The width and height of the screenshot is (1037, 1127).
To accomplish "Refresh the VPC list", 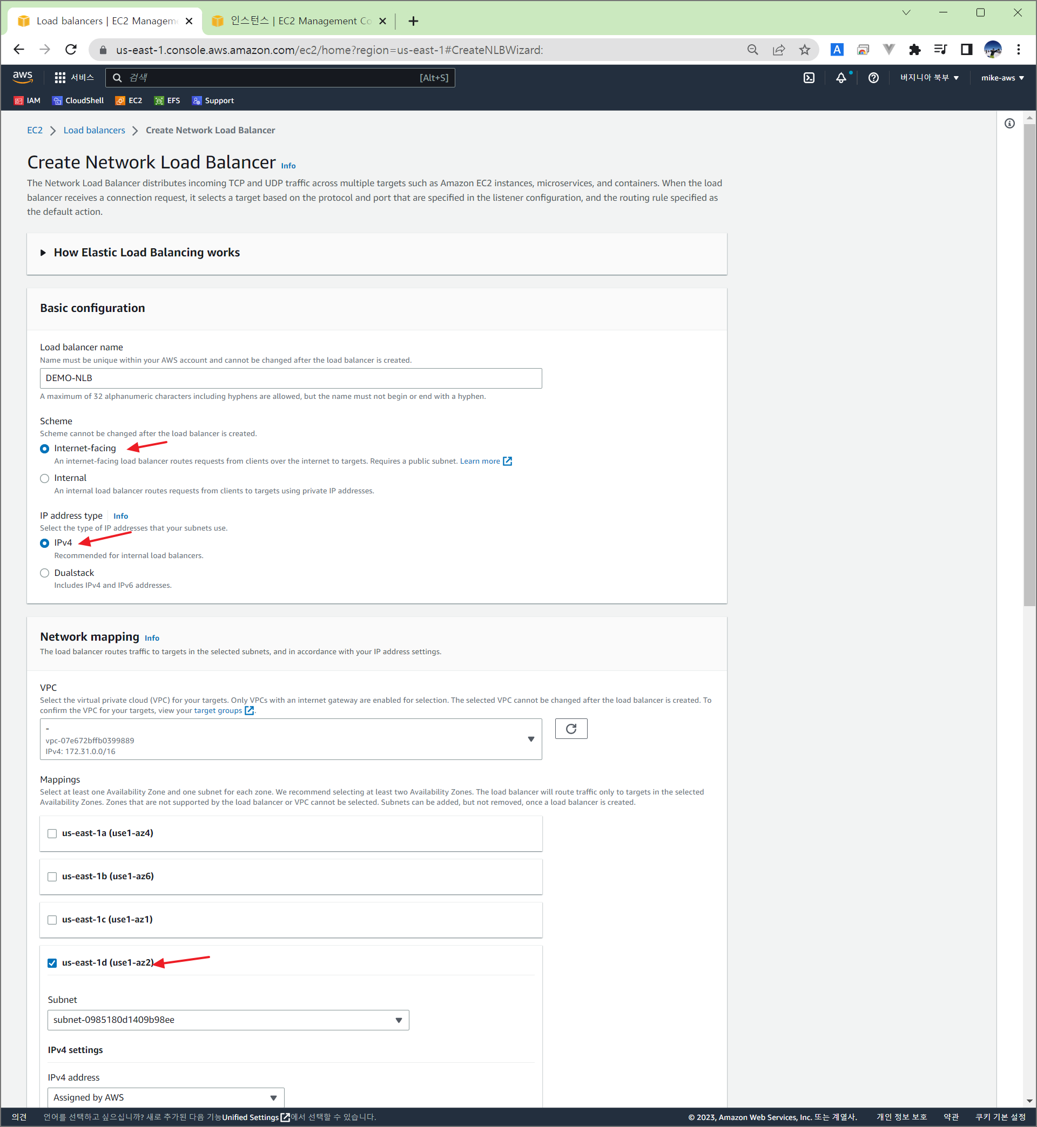I will tap(571, 728).
